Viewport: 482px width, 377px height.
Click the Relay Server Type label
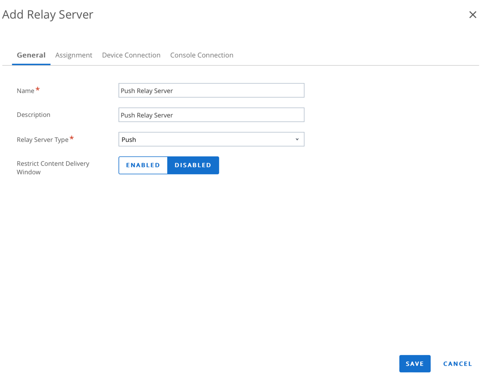click(x=42, y=140)
